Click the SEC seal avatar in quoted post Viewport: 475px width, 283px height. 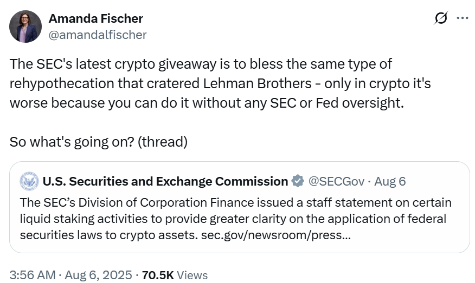(28, 181)
